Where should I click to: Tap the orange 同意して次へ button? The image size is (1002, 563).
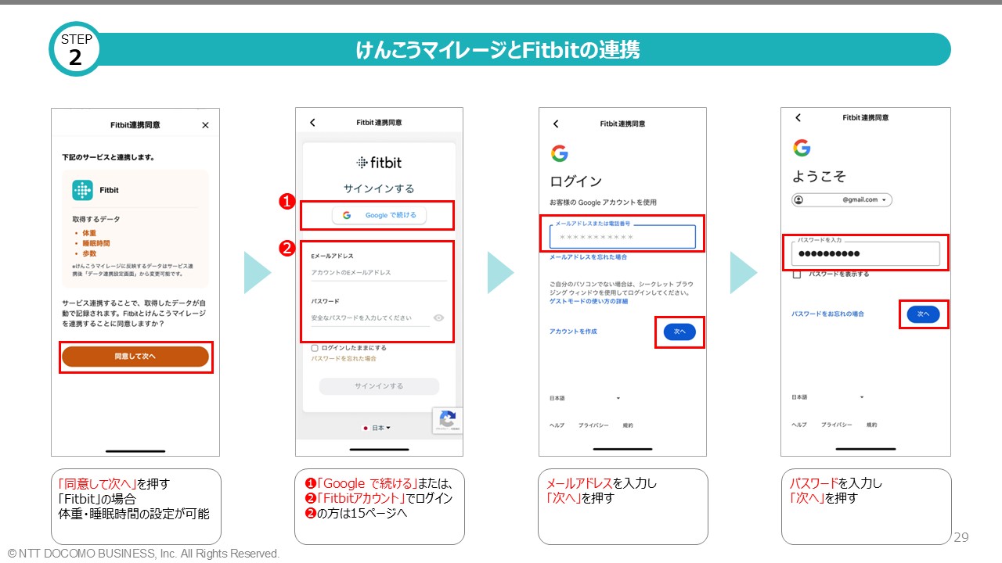tap(135, 357)
